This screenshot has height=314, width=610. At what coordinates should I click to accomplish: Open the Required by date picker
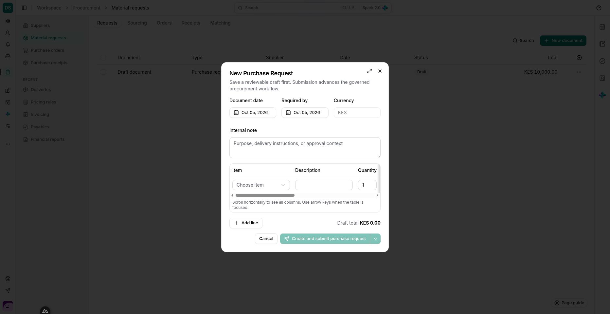pyautogui.click(x=305, y=113)
